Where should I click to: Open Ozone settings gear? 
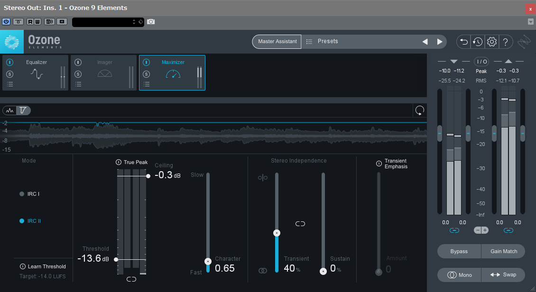(x=491, y=42)
